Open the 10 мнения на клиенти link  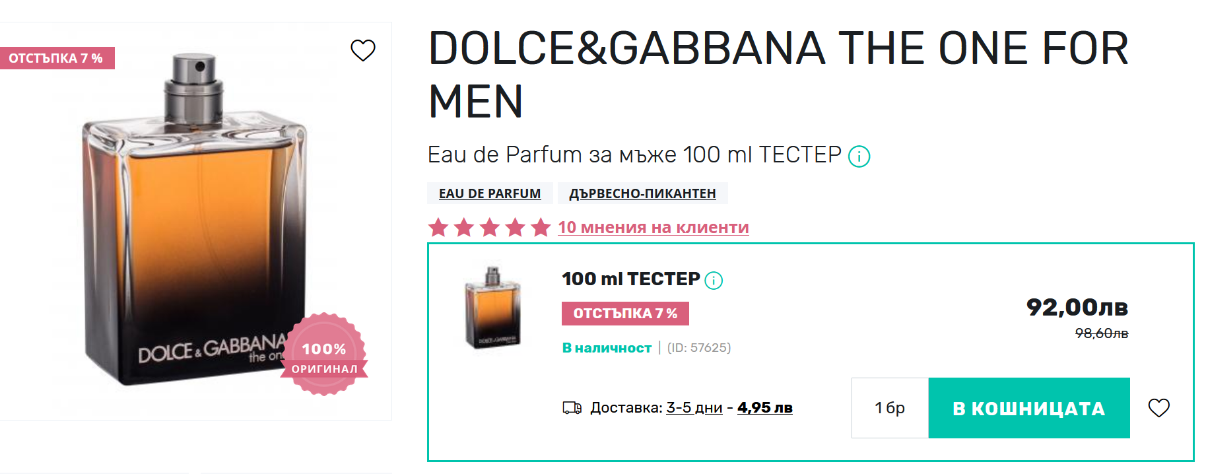point(653,228)
